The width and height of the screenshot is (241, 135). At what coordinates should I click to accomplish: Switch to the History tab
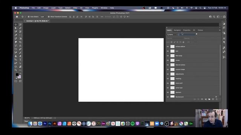pyautogui.click(x=200, y=30)
